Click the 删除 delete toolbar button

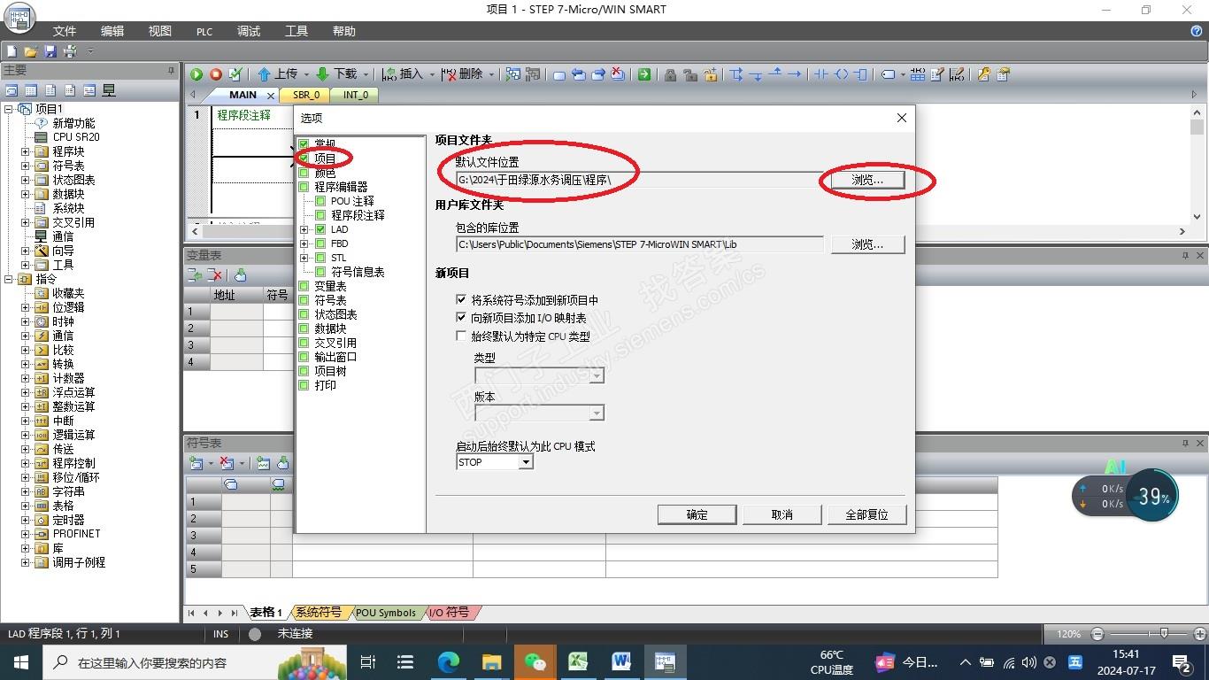point(462,74)
